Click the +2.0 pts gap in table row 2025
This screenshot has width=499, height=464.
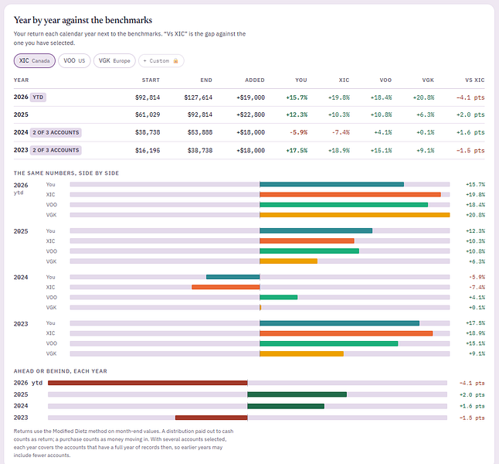(470, 114)
